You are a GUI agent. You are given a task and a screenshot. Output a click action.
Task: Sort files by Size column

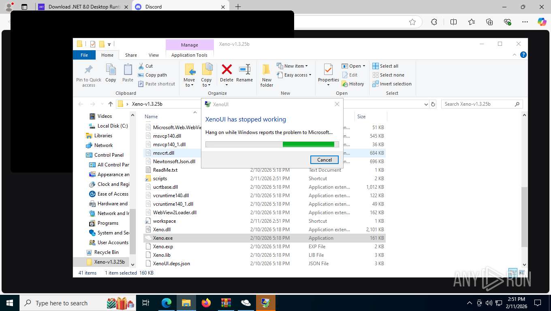click(x=361, y=116)
